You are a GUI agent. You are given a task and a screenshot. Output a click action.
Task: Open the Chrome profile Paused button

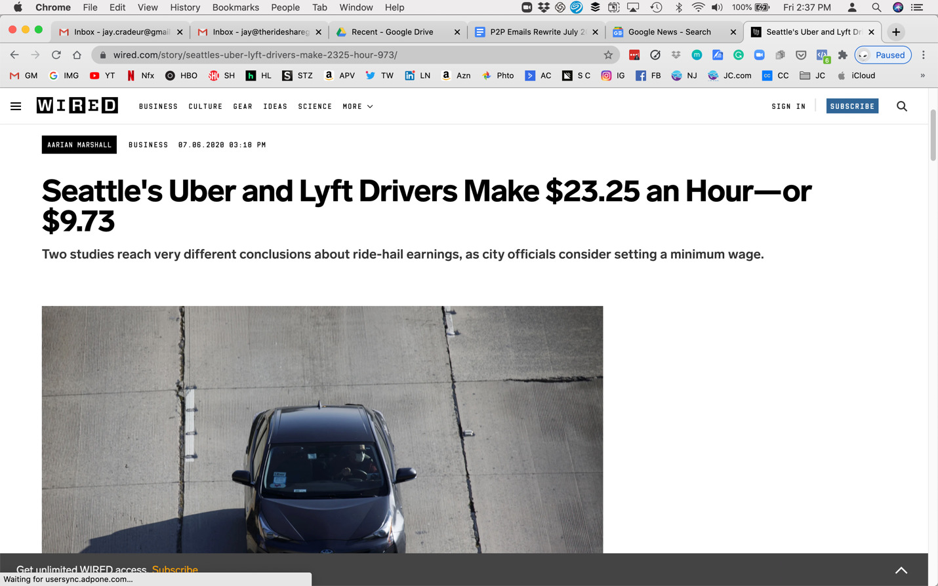pyautogui.click(x=883, y=55)
